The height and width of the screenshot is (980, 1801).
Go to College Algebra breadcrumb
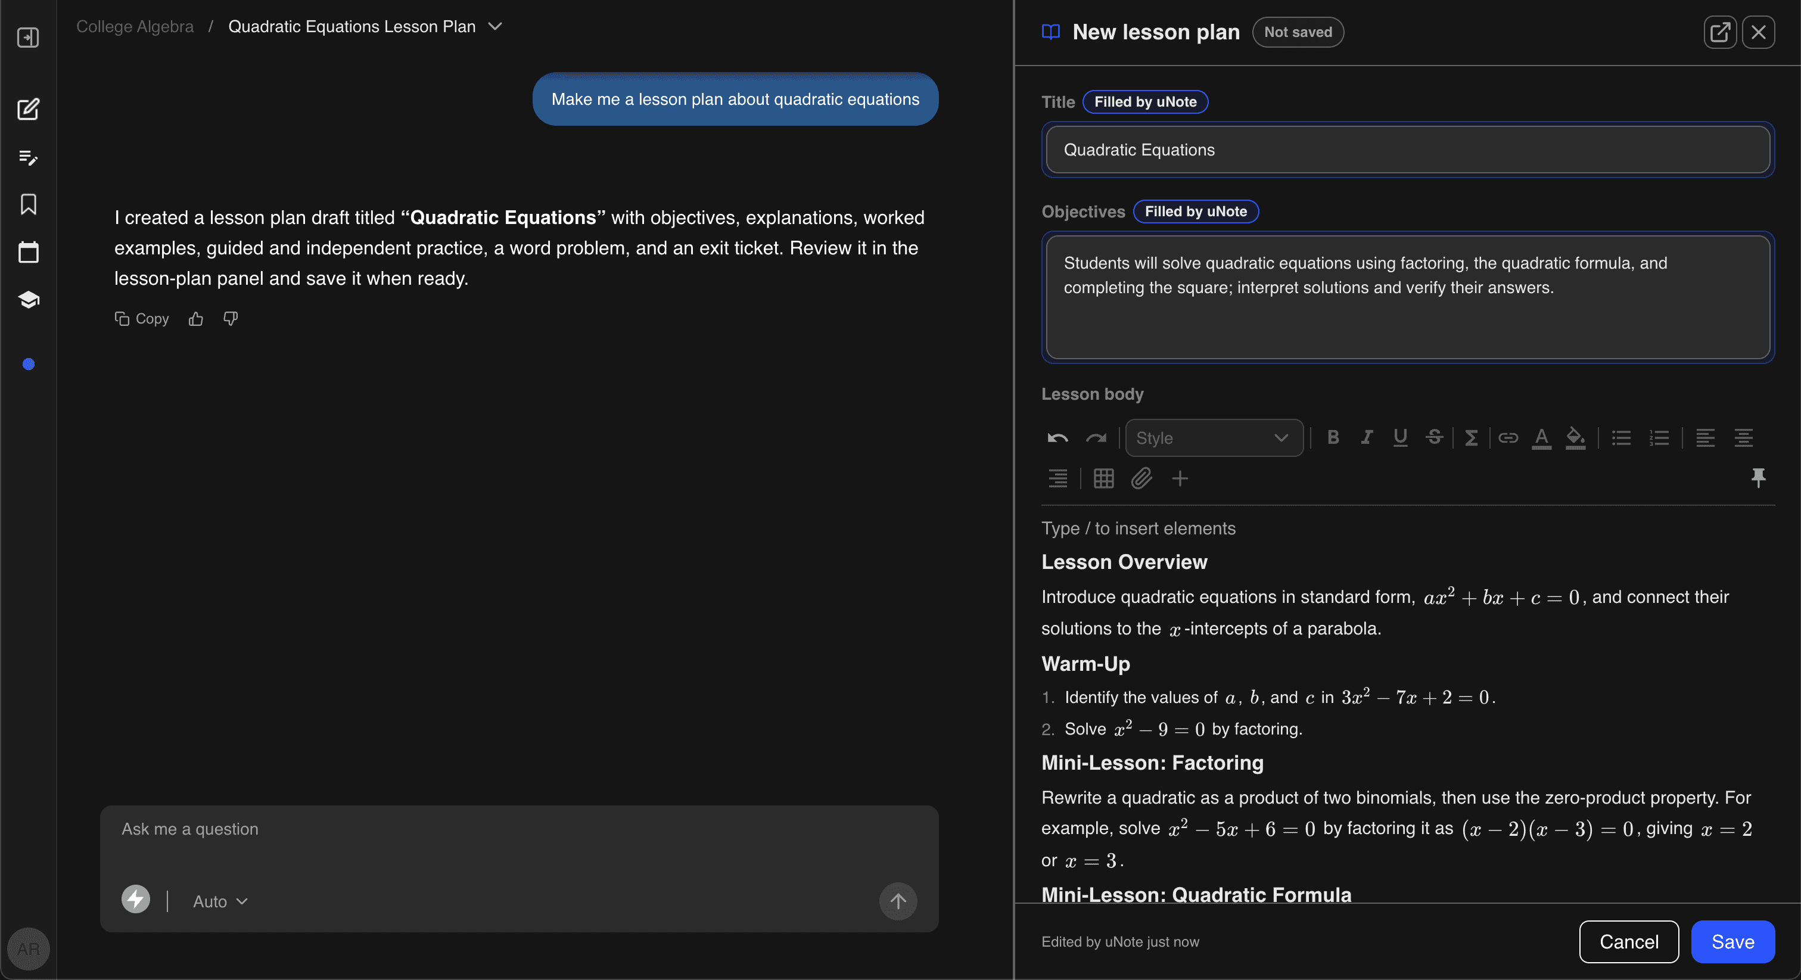point(135,27)
